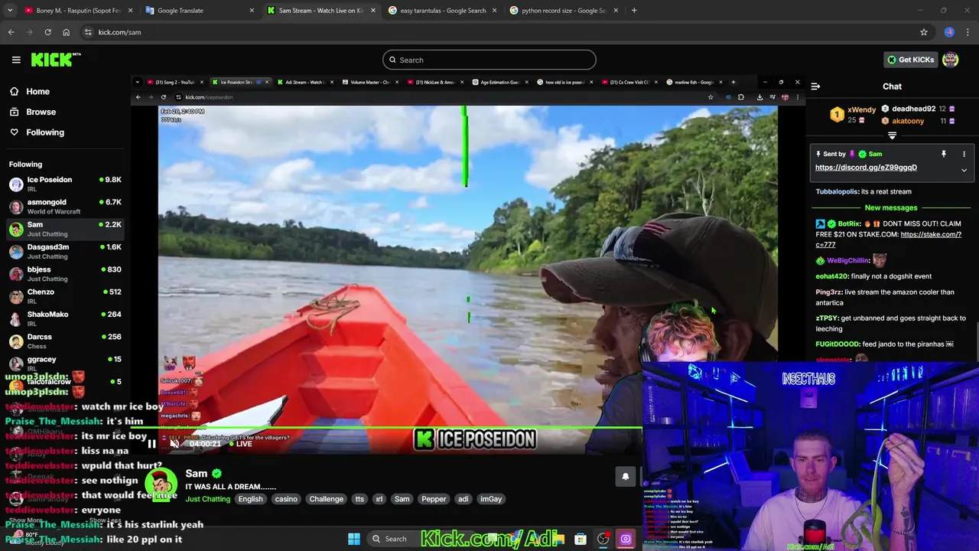This screenshot has width=979, height=551.
Task: Open the user profile avatar menu
Action: pyautogui.click(x=951, y=60)
